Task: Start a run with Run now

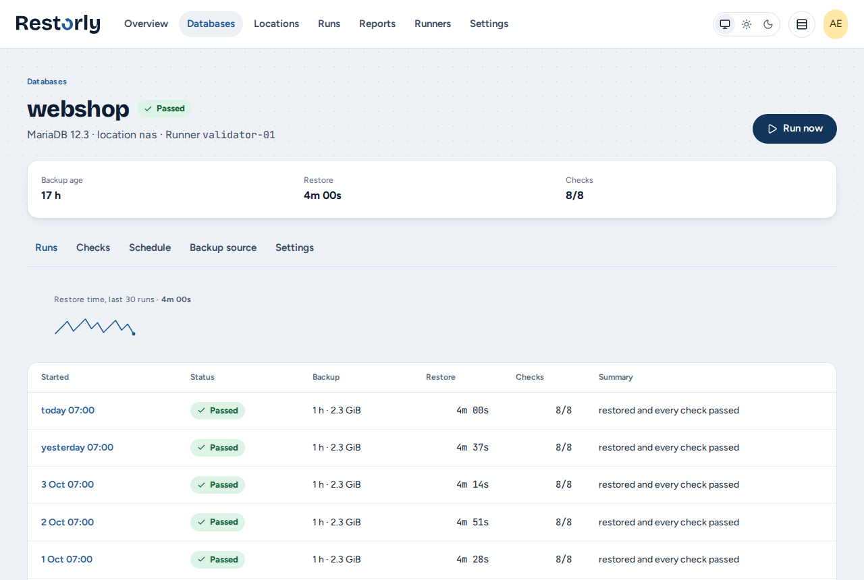Action: (794, 129)
